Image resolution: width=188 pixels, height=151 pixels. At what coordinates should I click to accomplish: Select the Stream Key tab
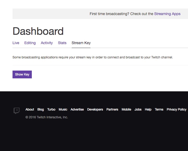pos(81,43)
